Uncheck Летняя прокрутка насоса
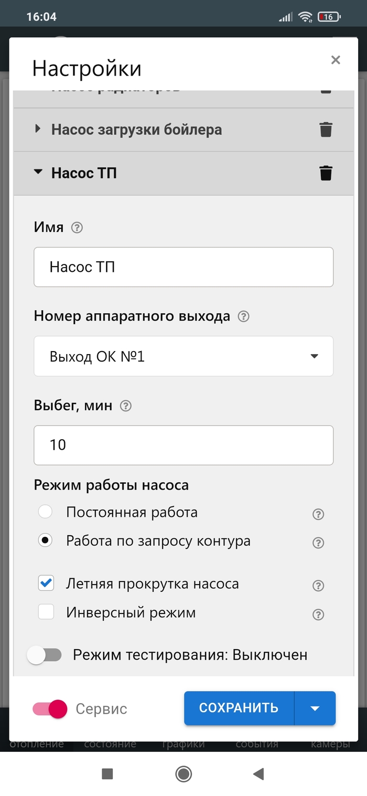Viewport: 367px width, 796px height. click(46, 583)
